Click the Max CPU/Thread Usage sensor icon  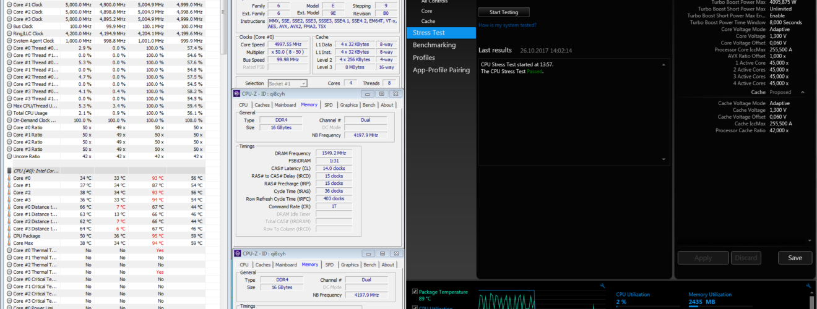9,106
